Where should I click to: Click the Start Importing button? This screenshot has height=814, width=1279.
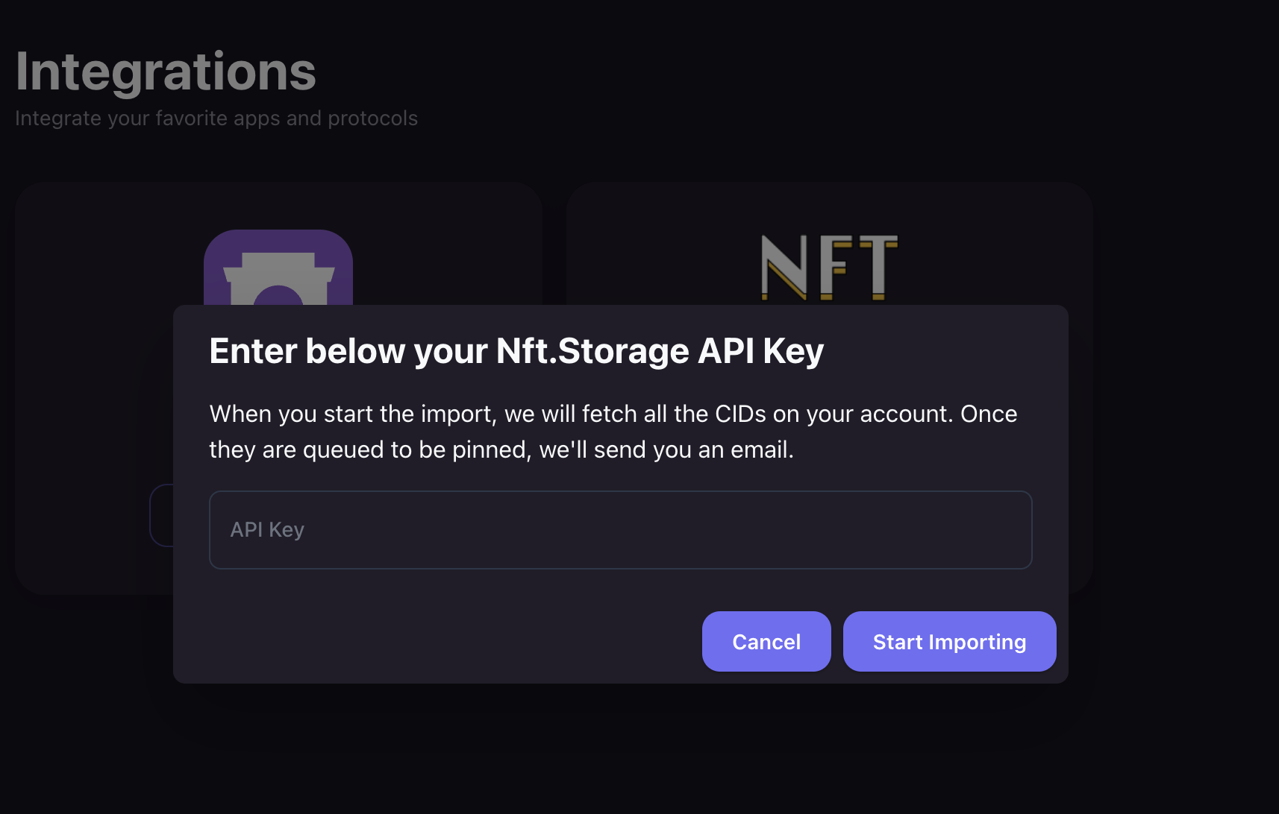[949, 642]
